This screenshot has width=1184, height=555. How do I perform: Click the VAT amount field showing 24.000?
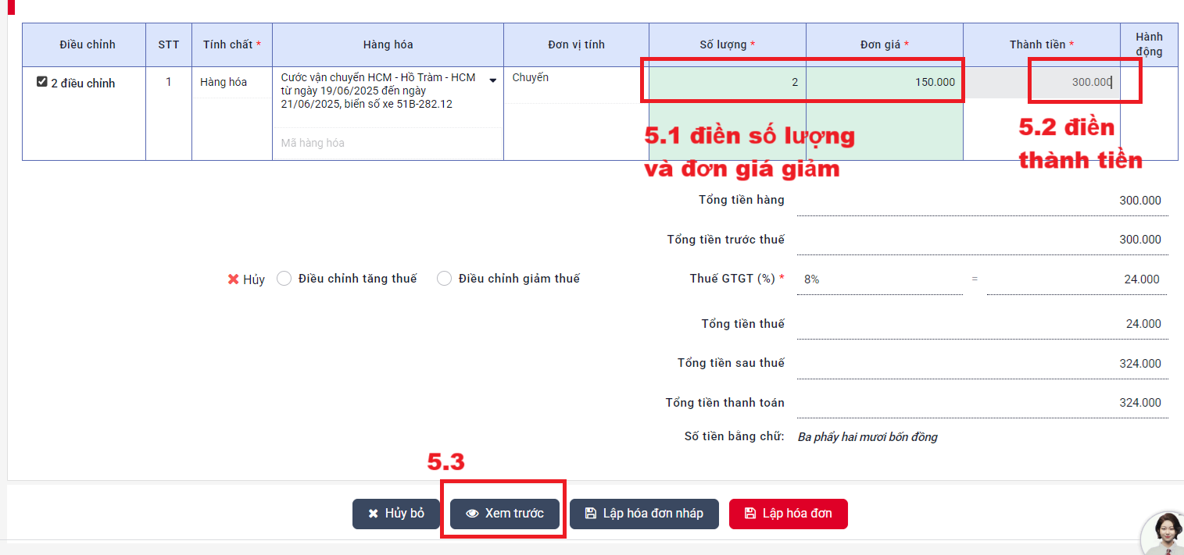[x=1076, y=279]
